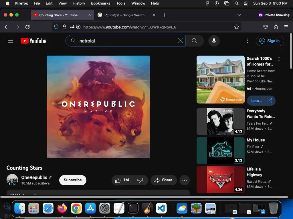Open the Homes.com ad thumbnail
The width and height of the screenshot is (293, 219).
[221, 80]
